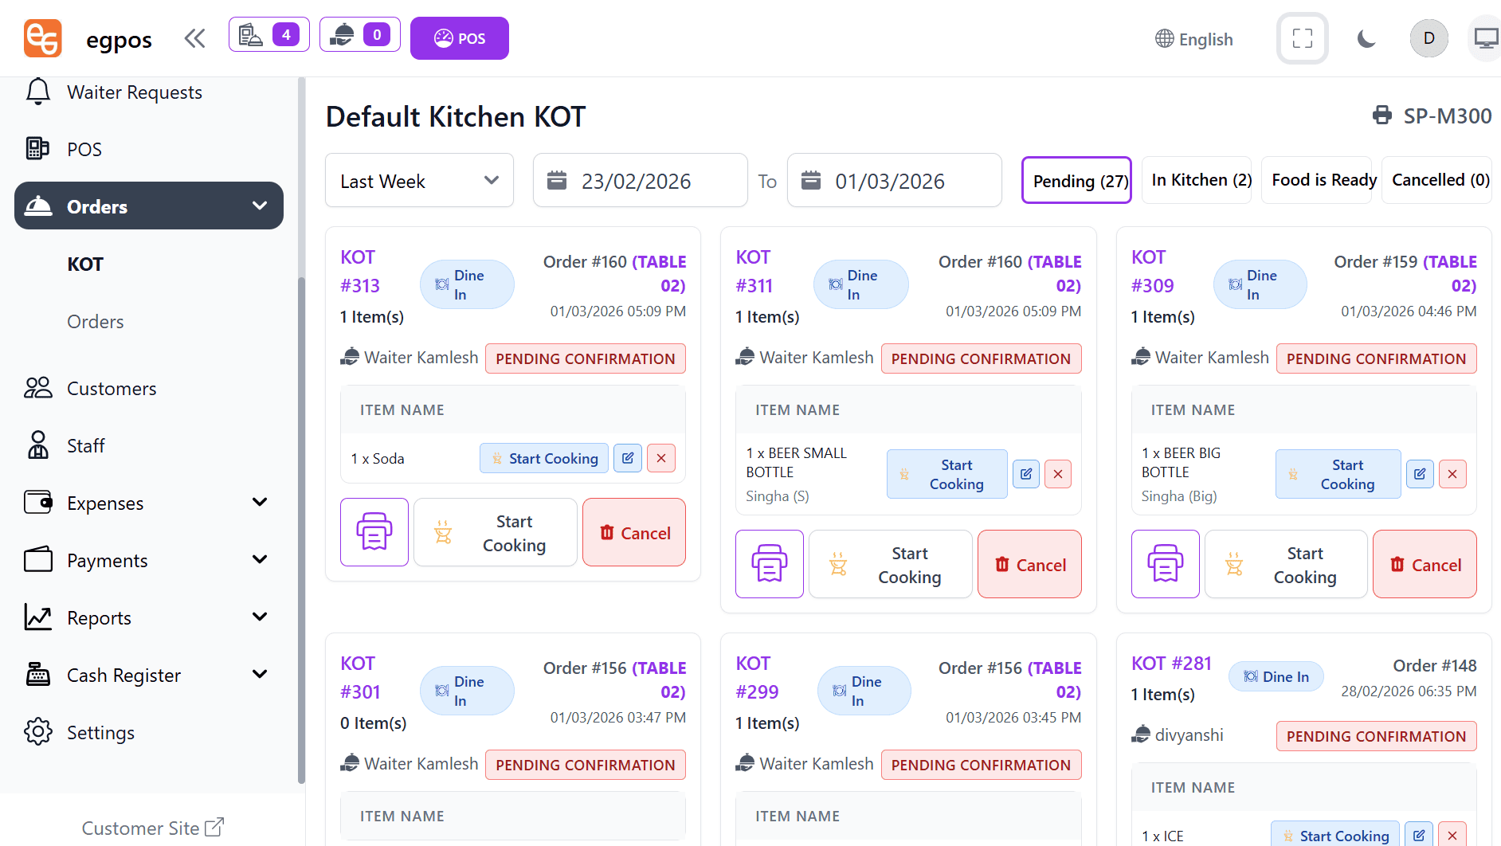This screenshot has width=1501, height=846.
Task: Open the Customer Site link
Action: (x=152, y=828)
